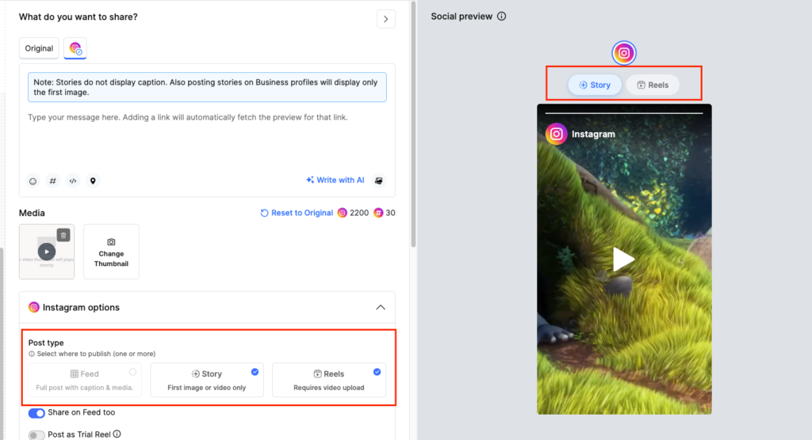The width and height of the screenshot is (812, 440).
Task: Click info icon beside Post as Trial Reel
Action: tap(117, 434)
